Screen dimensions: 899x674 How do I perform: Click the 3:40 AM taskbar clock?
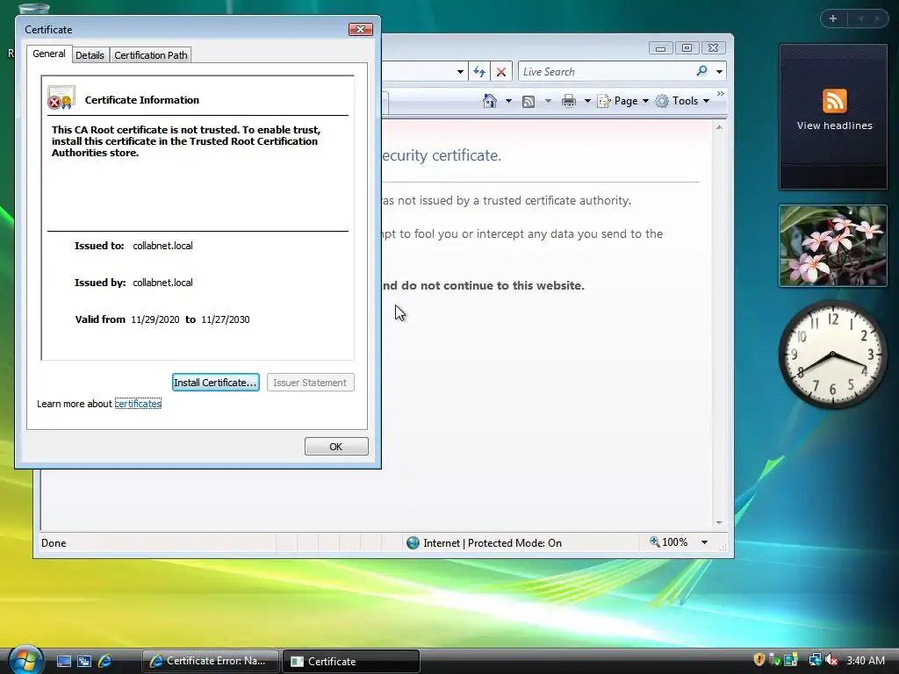866,660
